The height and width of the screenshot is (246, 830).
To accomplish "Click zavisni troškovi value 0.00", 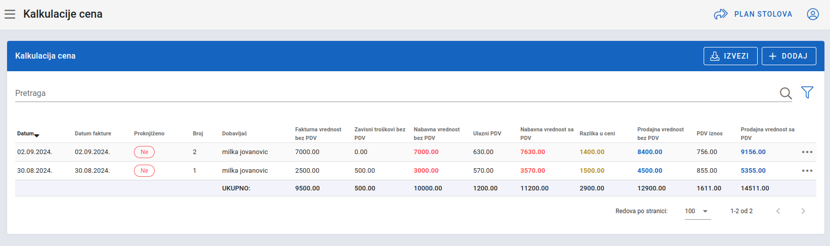I will [x=361, y=152].
